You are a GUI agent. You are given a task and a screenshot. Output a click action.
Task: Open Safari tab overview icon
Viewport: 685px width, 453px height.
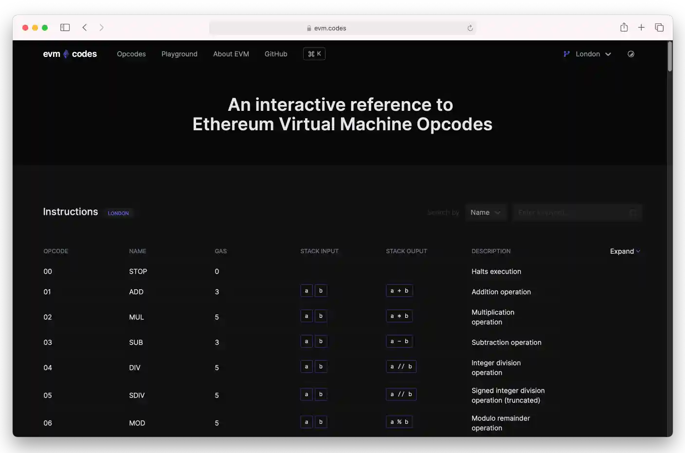tap(659, 27)
